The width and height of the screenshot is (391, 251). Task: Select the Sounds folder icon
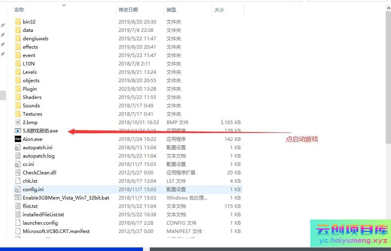click(18, 105)
